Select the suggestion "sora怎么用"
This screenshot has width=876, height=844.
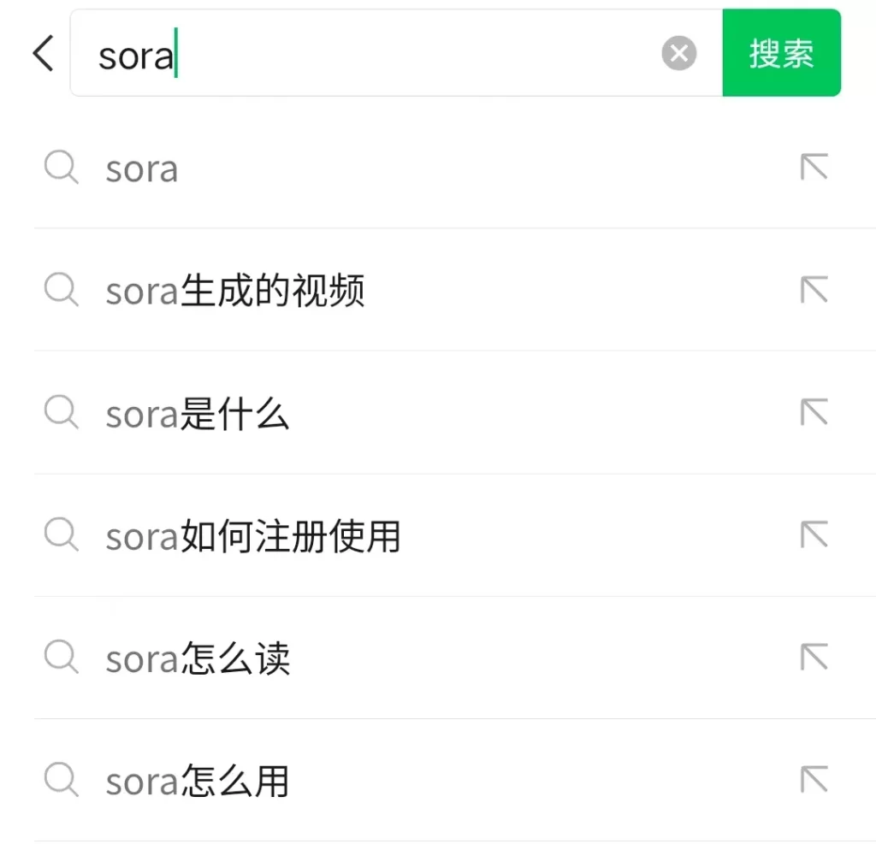point(197,780)
